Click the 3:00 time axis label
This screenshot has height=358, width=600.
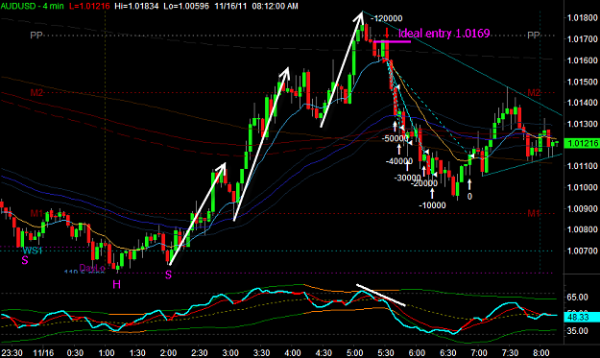pyautogui.click(x=230, y=352)
